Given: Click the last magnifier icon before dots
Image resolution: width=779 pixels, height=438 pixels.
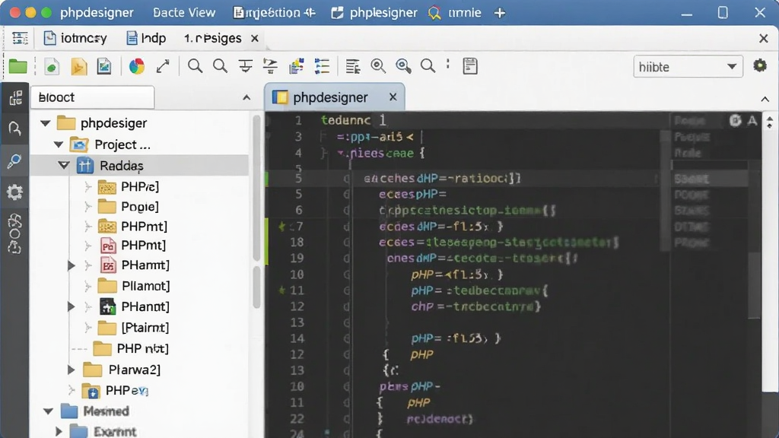Looking at the screenshot, I should [x=428, y=66].
